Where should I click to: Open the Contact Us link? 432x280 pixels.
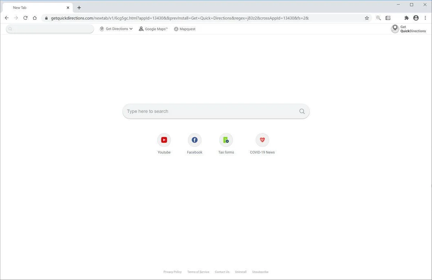tap(222, 272)
